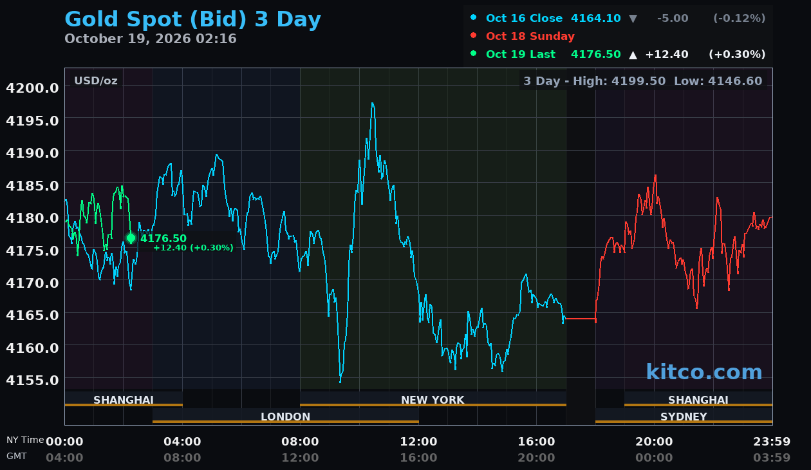The width and height of the screenshot is (811, 470).
Task: Click the 03:59 GMT tick label
Action: 772,458
